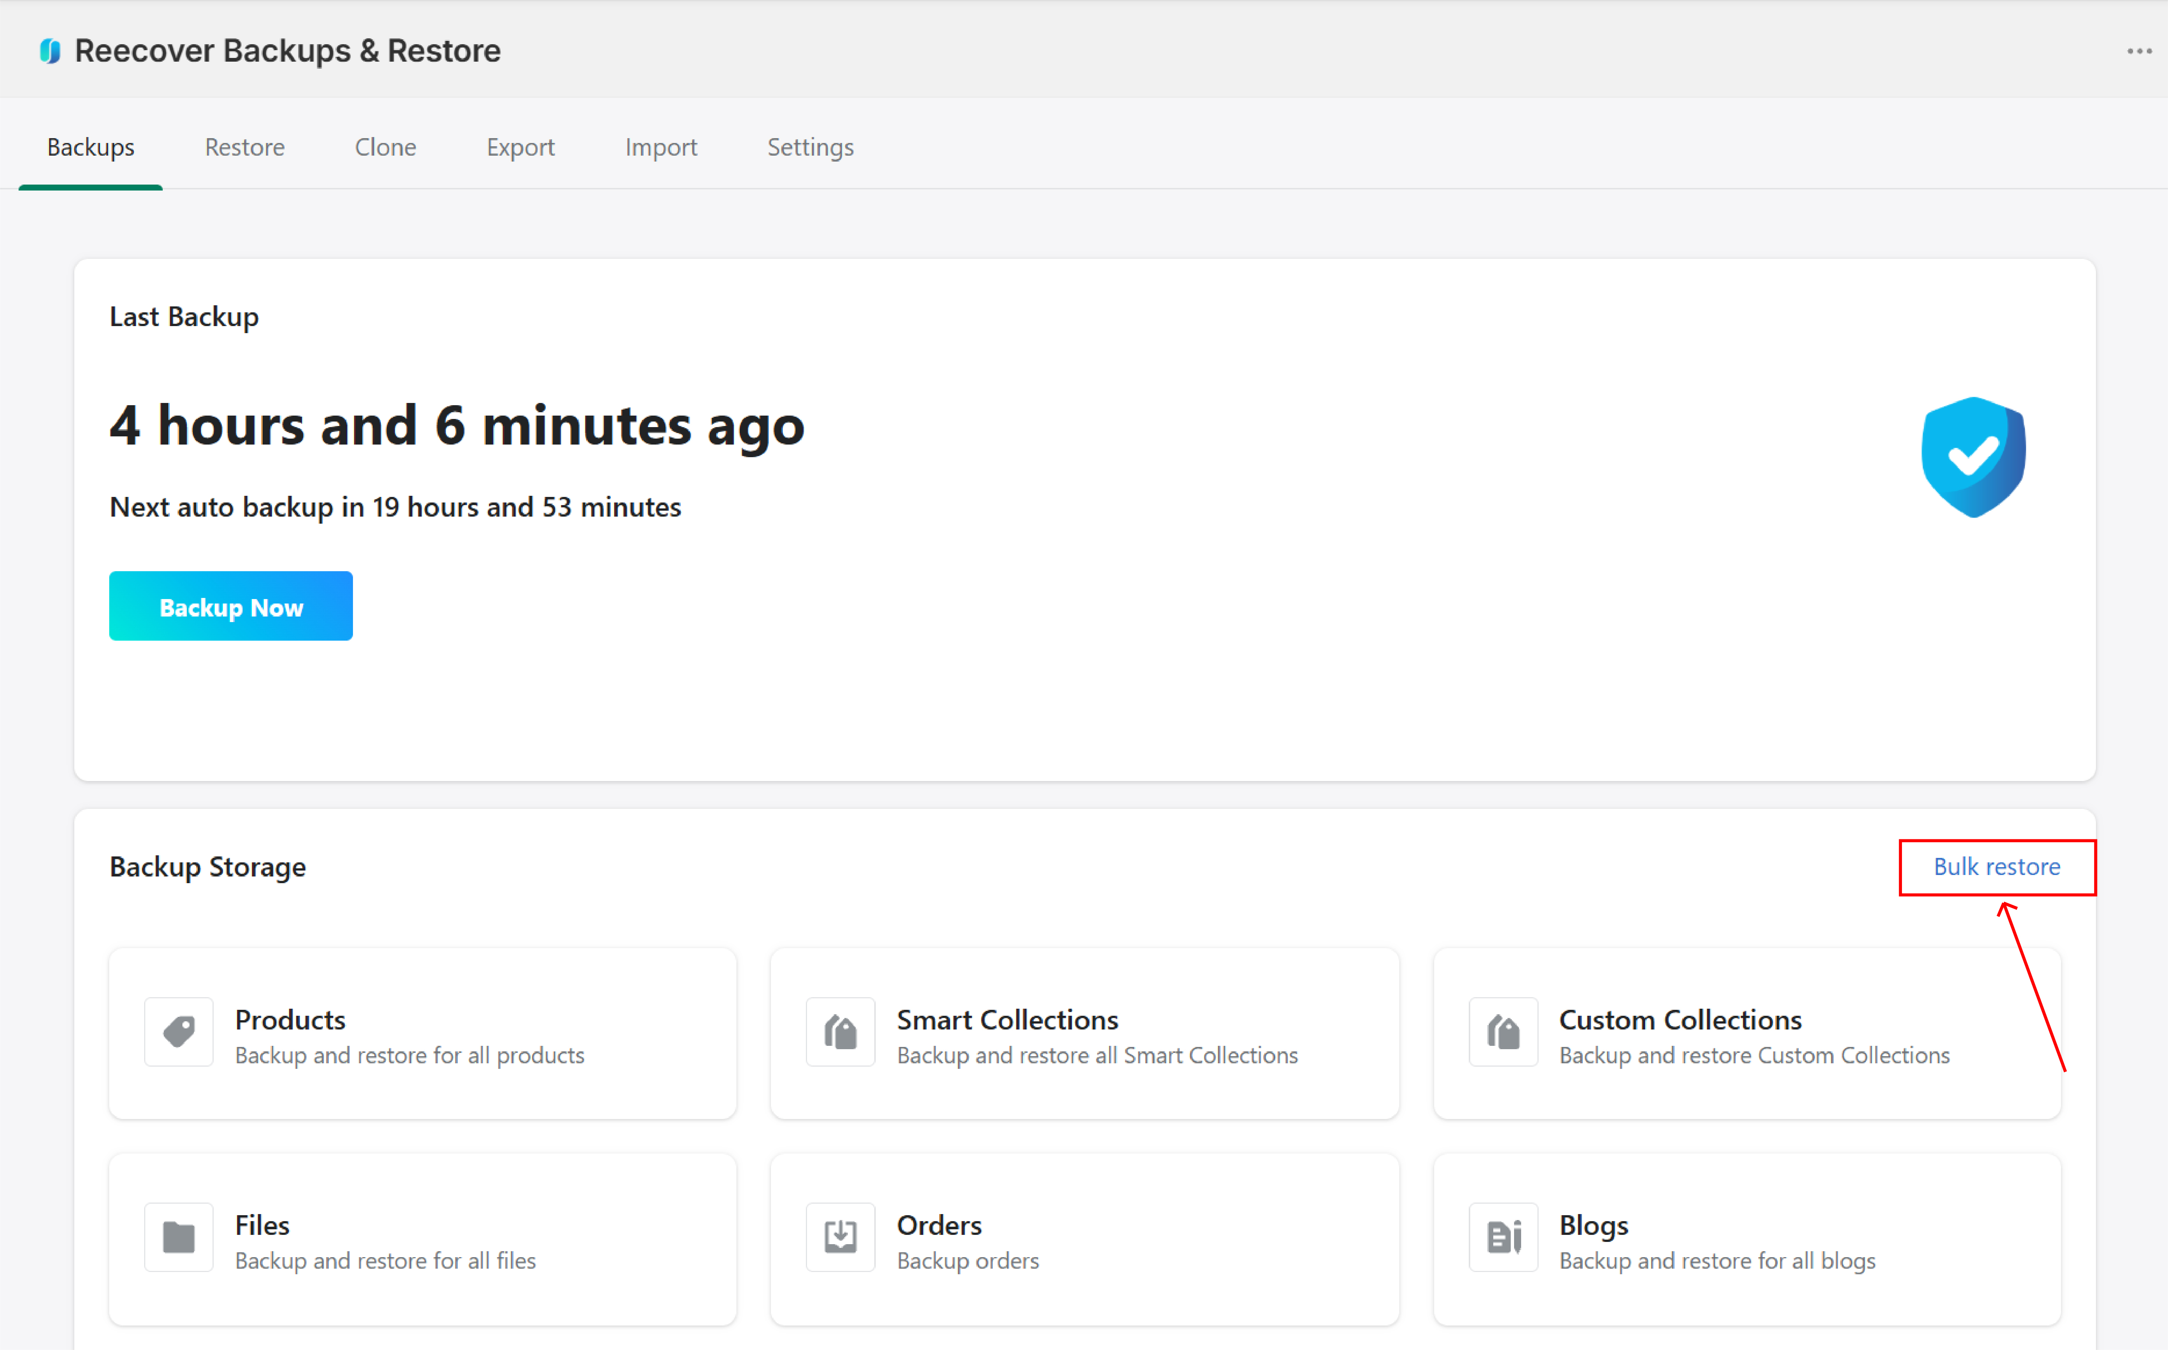Click the 'Backup Storage' heading
Viewport: 2168px width, 1350px height.
click(207, 866)
